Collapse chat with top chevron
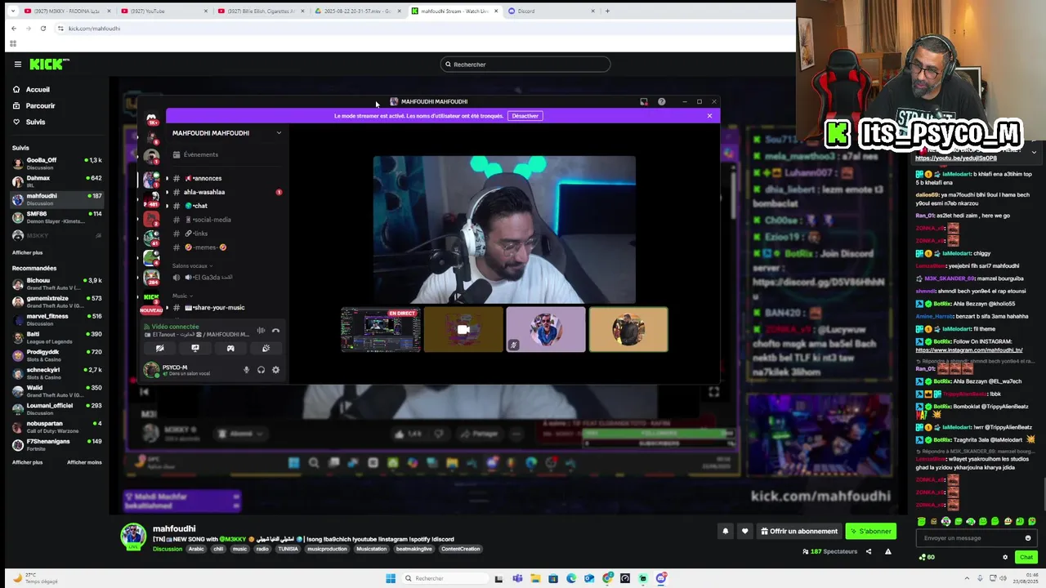The image size is (1046, 588). [x=1034, y=153]
